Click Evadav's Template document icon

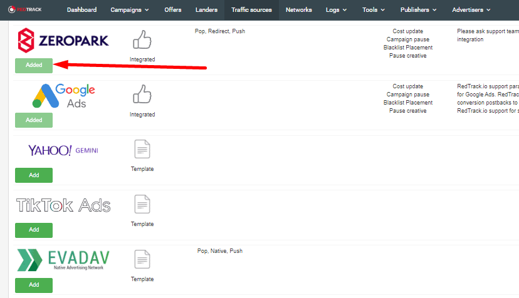click(x=142, y=260)
